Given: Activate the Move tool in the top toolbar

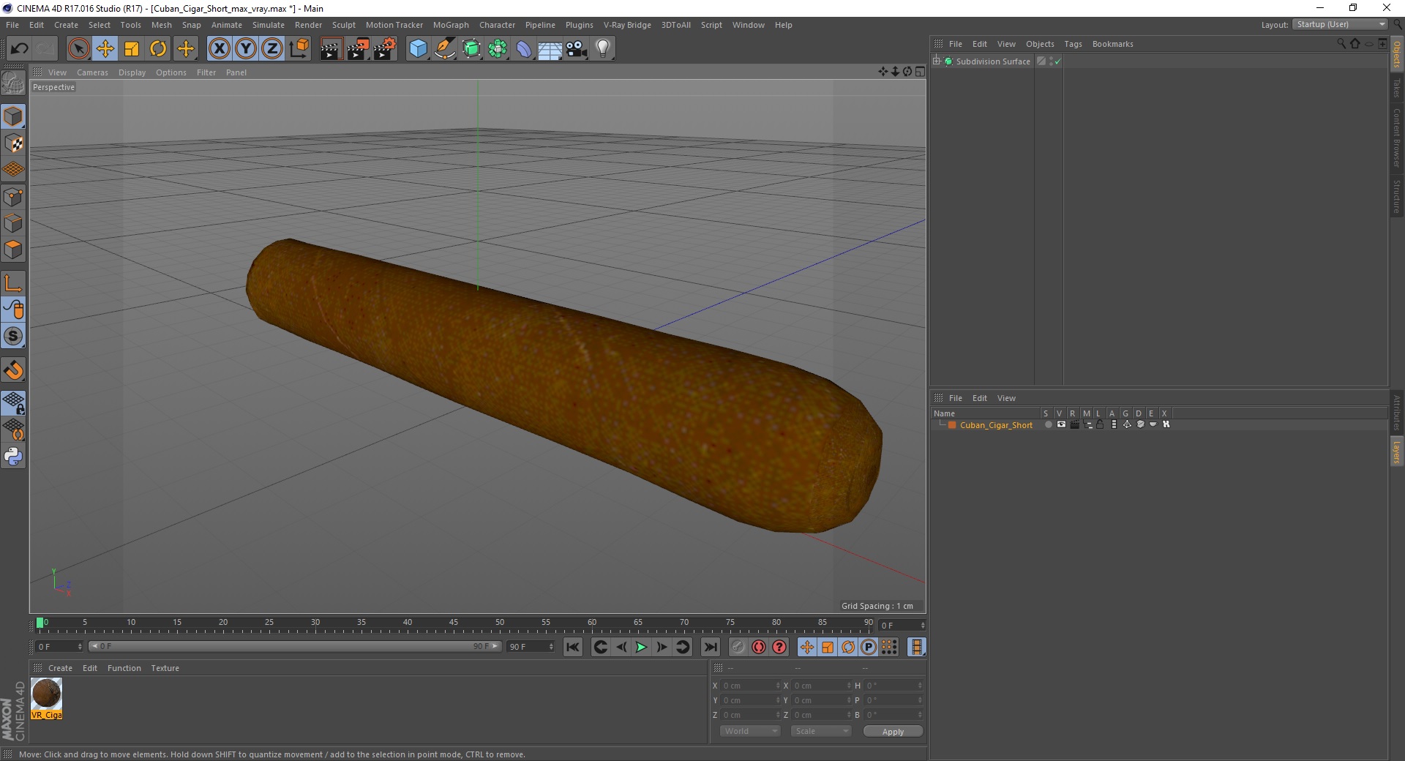Looking at the screenshot, I should [x=105, y=49].
